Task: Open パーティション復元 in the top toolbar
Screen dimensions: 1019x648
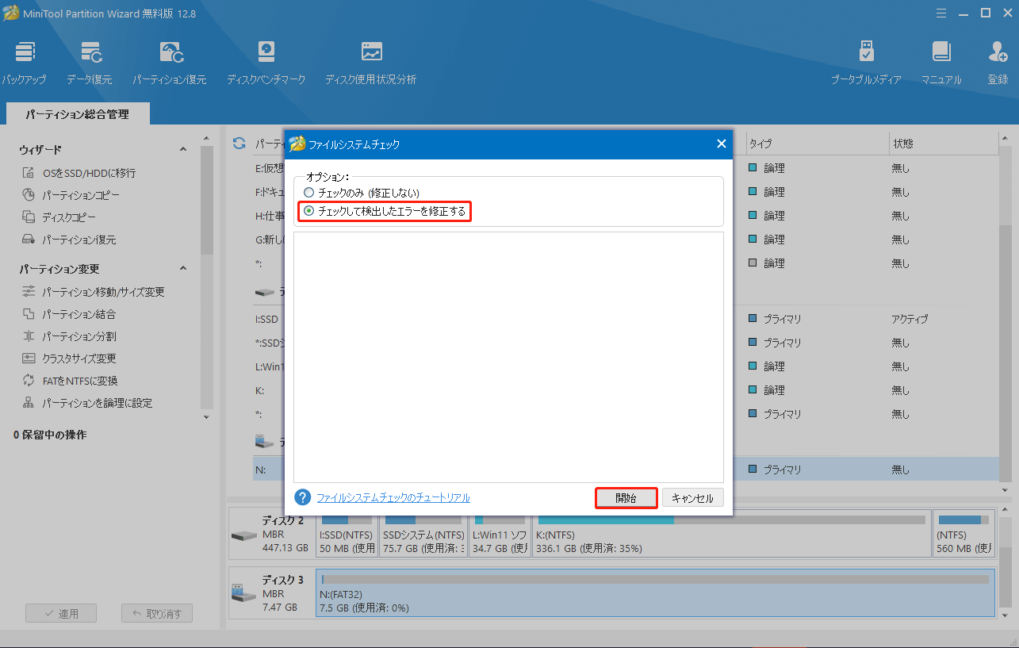Action: click(170, 62)
